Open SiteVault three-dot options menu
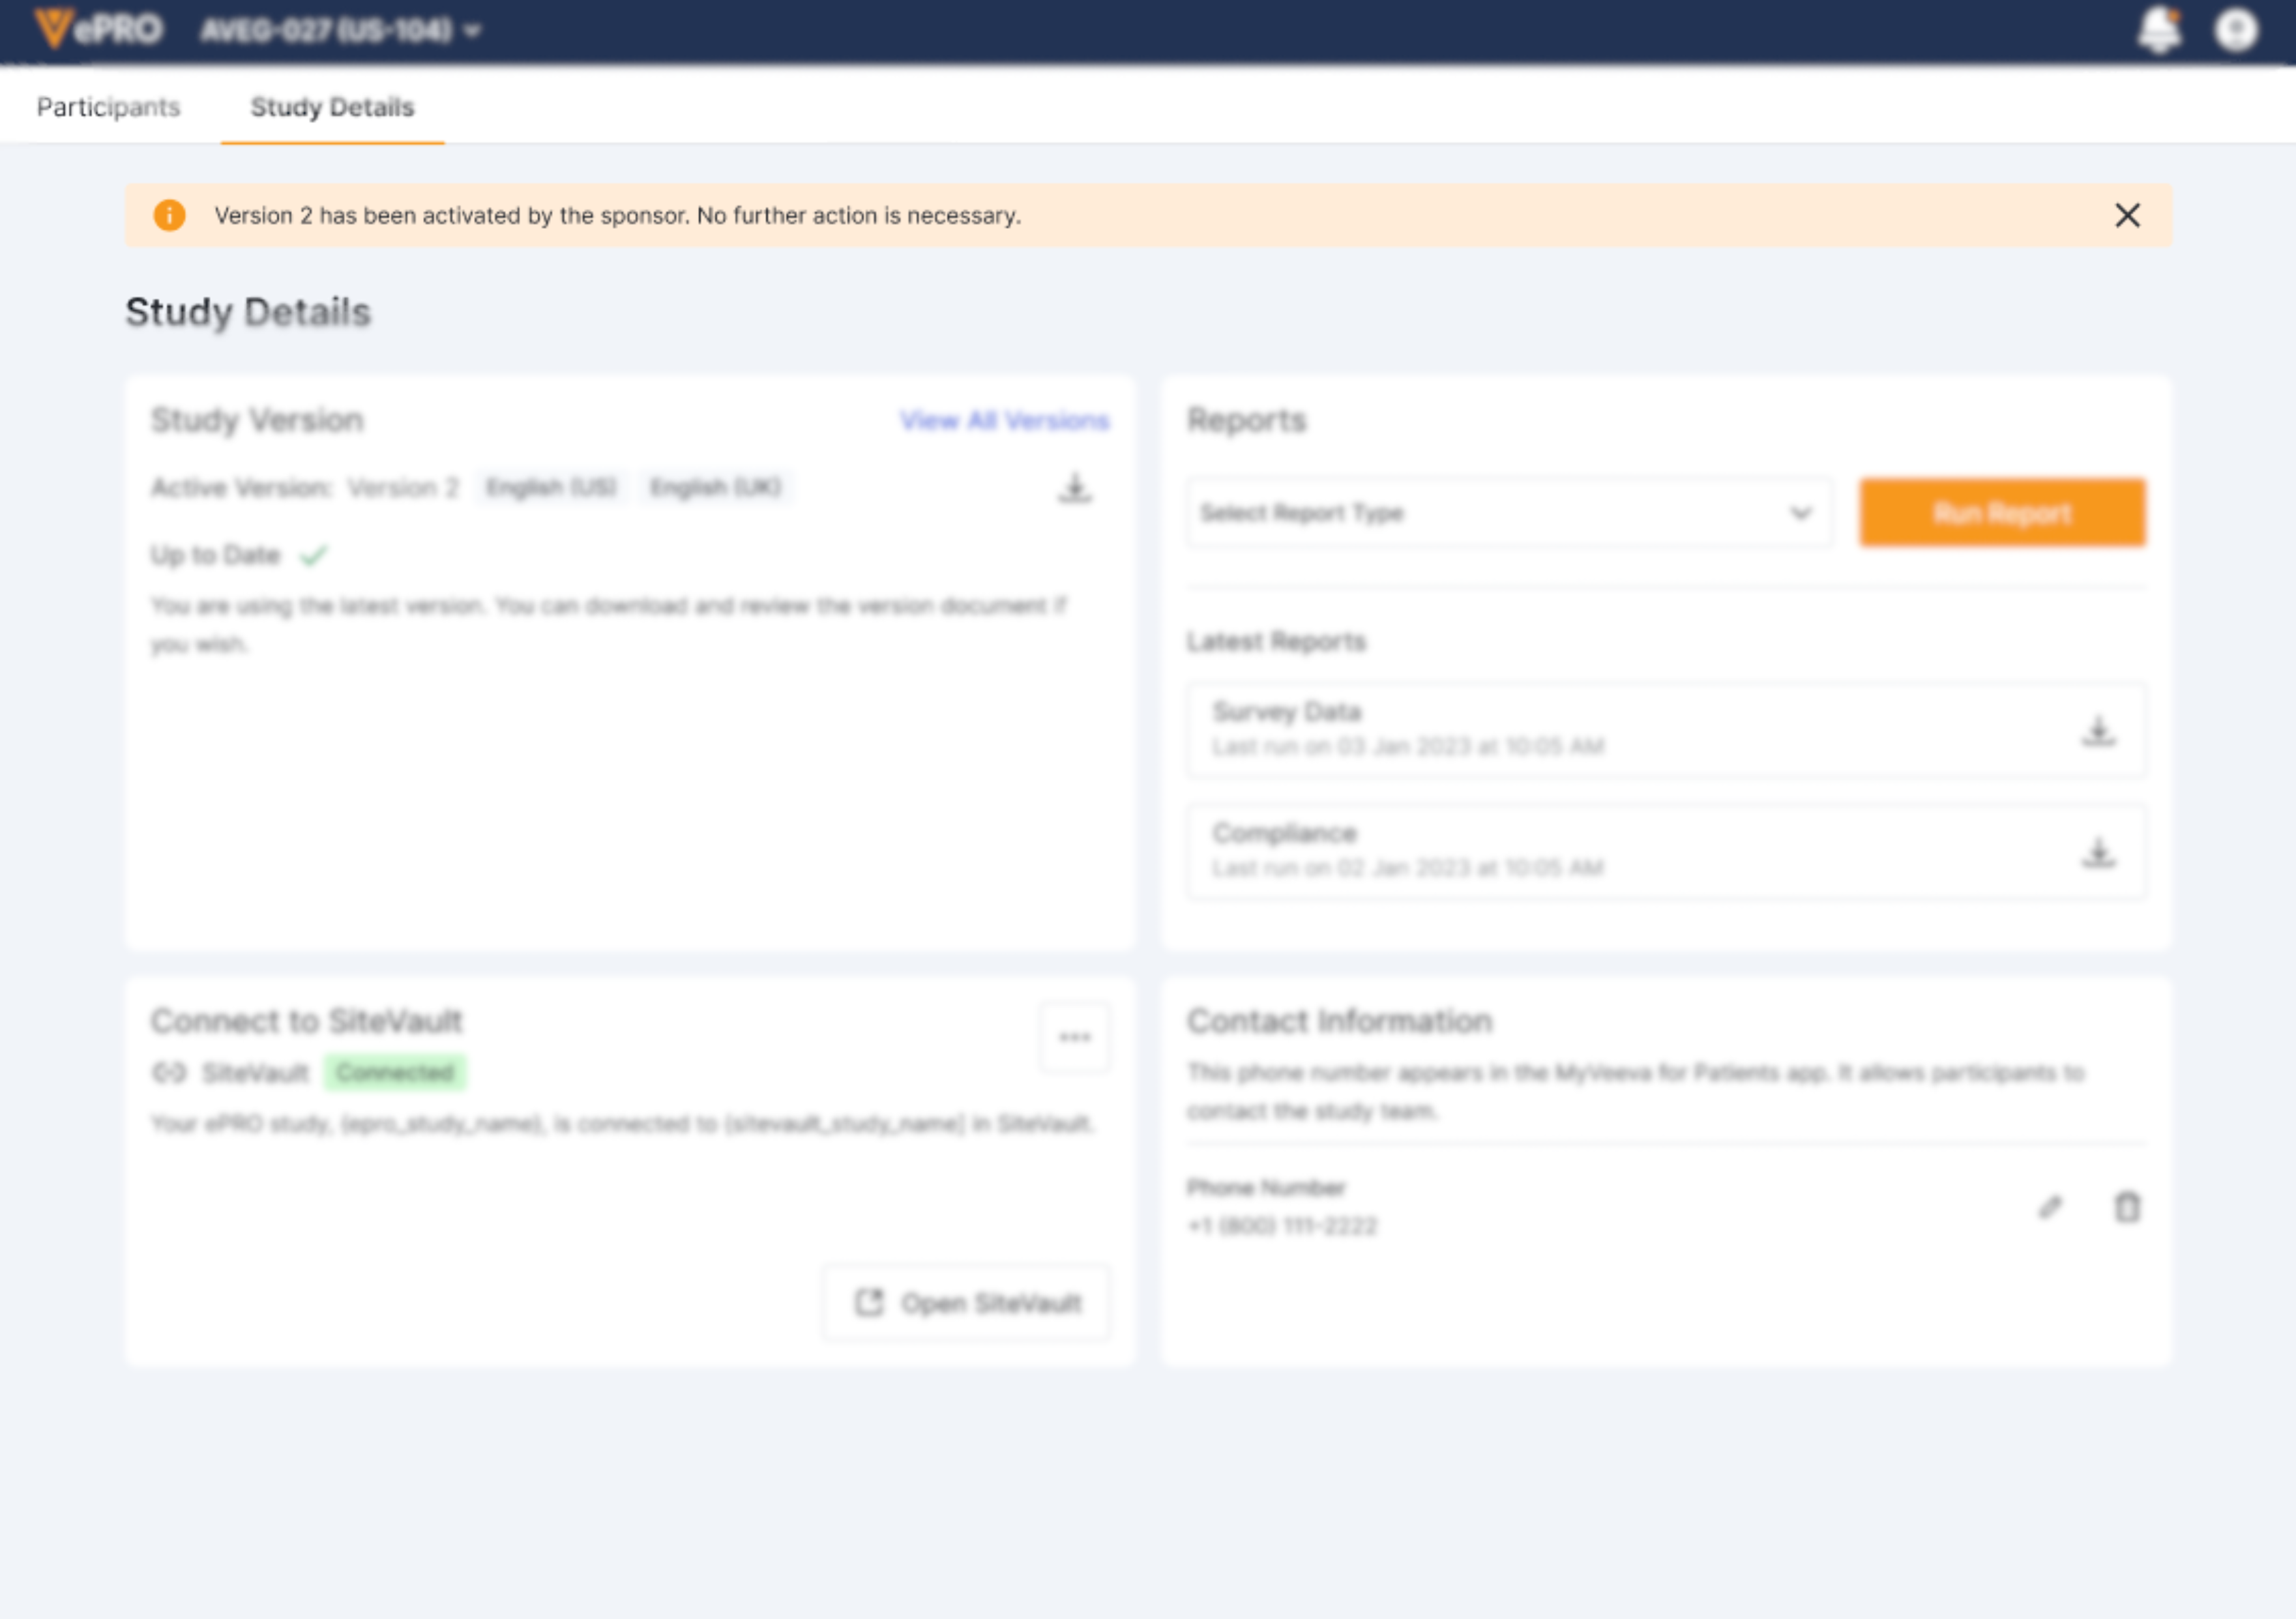Screen dimensions: 2296x1619 [x=1074, y=1037]
